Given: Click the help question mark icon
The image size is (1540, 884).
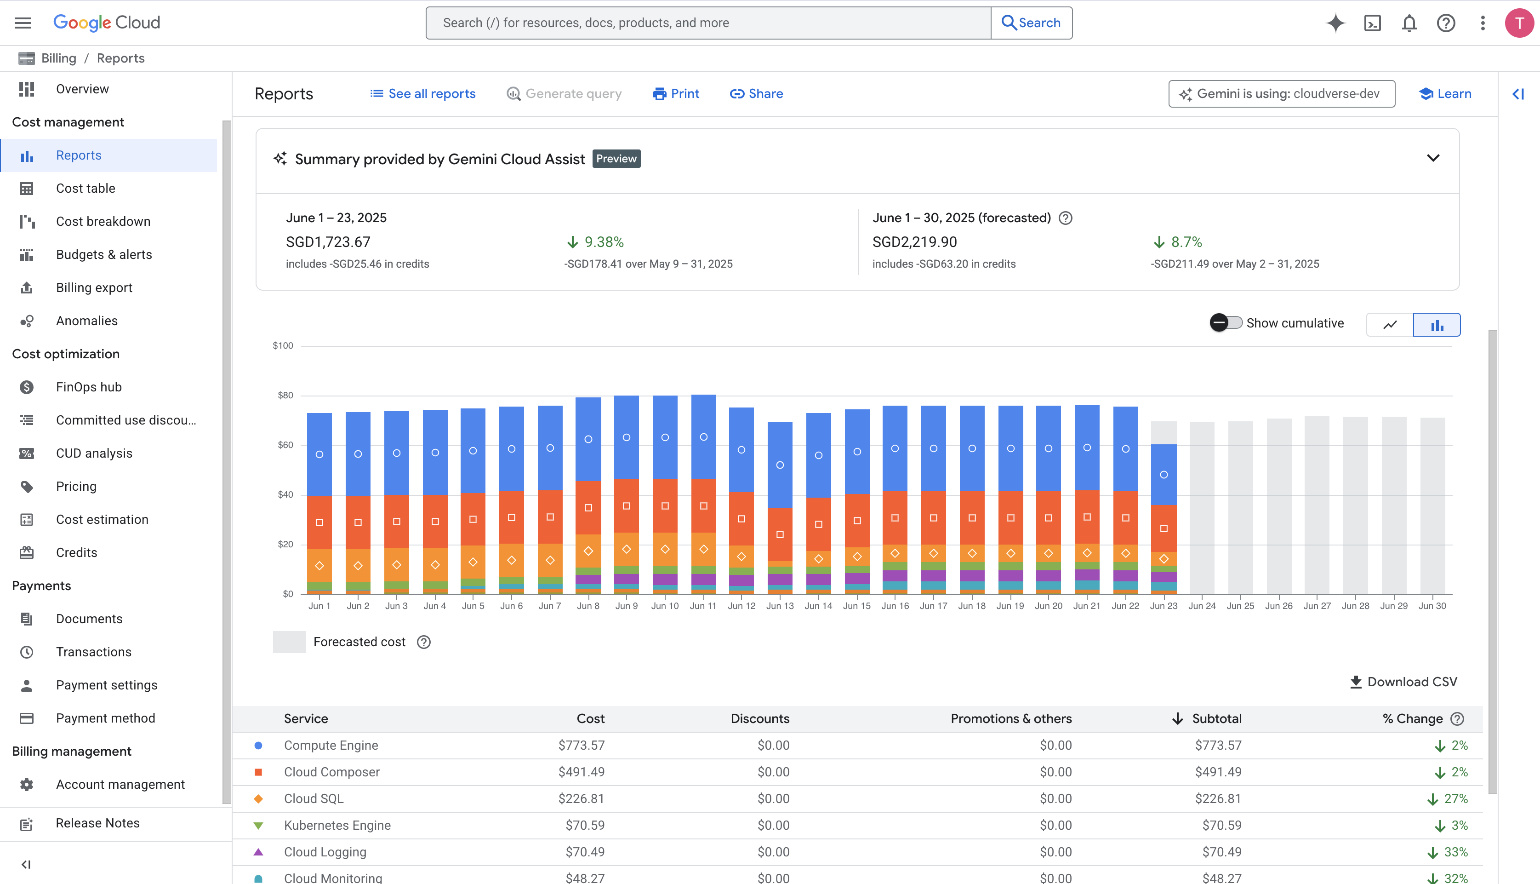Looking at the screenshot, I should (x=1446, y=23).
